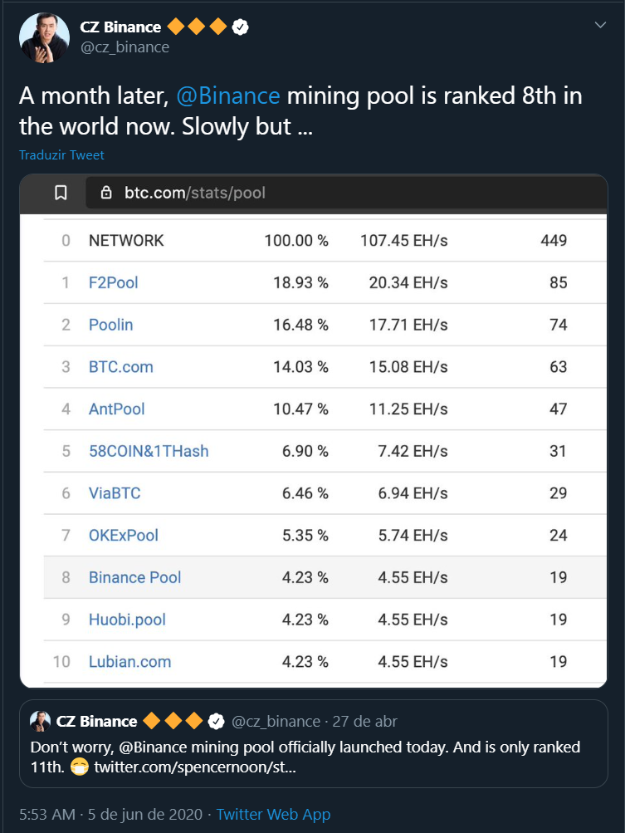Open the Poolin mining pool link
625x833 pixels.
pyautogui.click(x=110, y=325)
